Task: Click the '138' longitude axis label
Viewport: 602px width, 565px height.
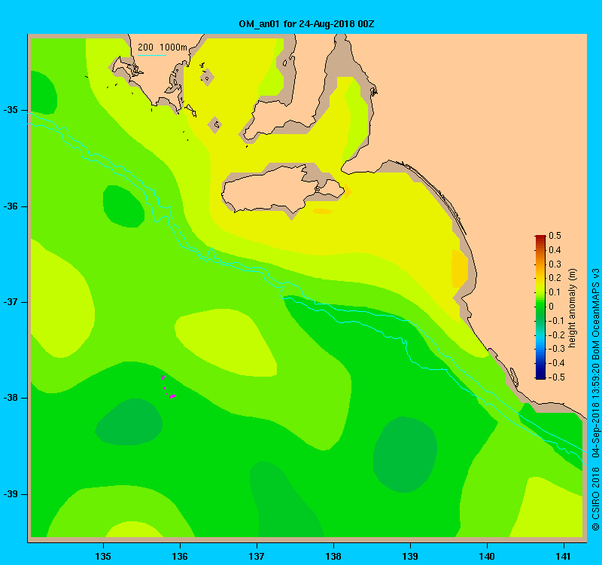Action: point(333,556)
